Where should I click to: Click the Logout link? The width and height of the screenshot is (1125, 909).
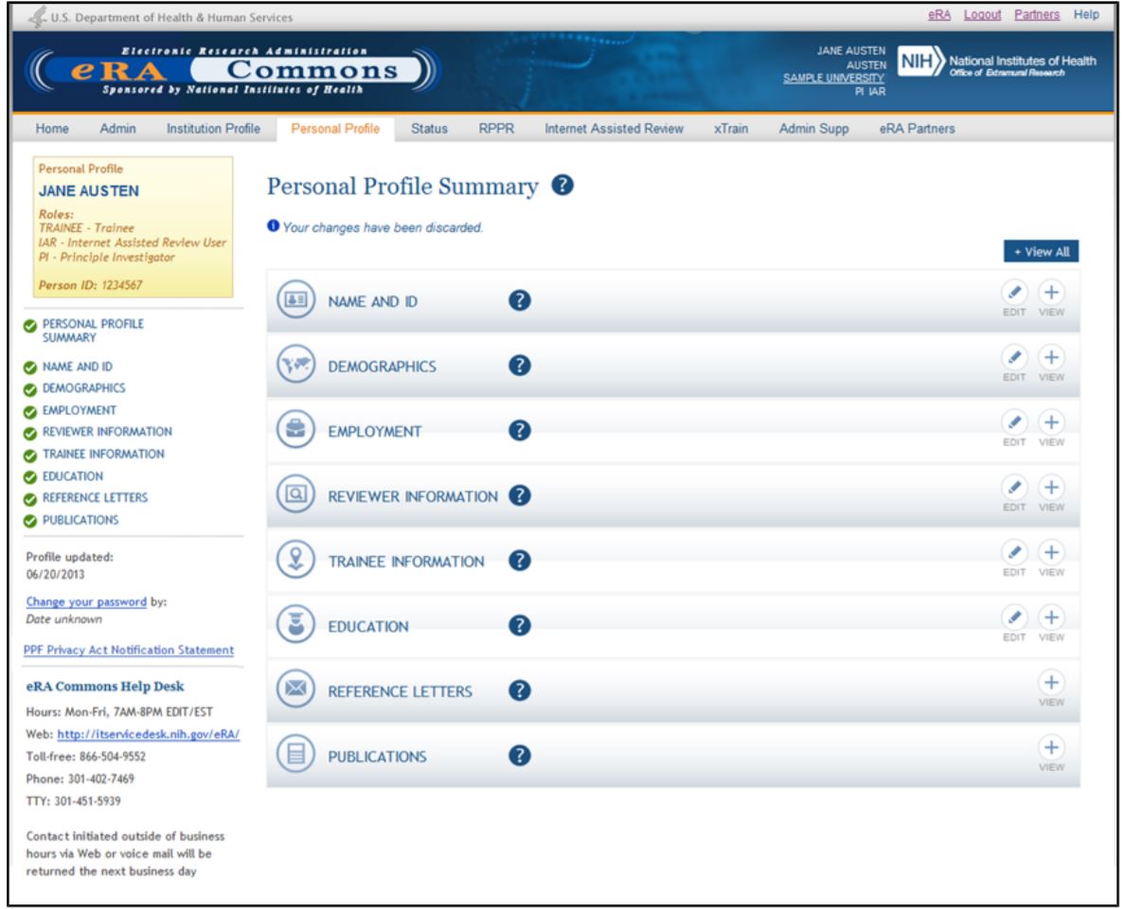[x=982, y=14]
